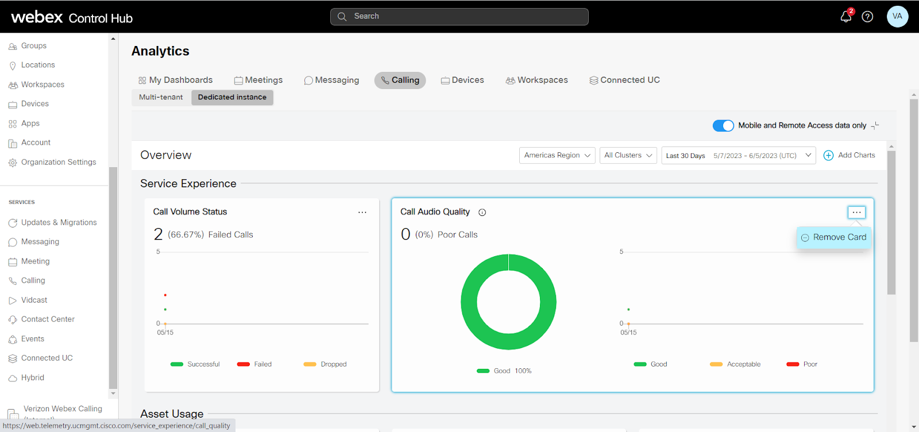
Task: Open the Contact Center sidebar link
Action: coord(48,319)
